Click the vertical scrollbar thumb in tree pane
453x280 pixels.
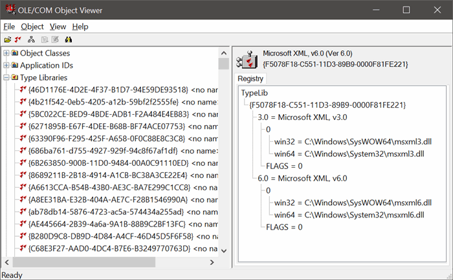[x=224, y=64]
